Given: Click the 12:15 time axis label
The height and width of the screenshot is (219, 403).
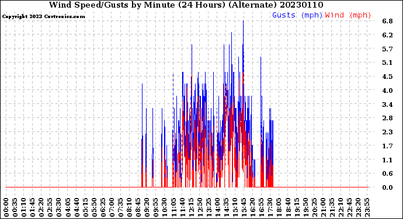Looking at the screenshot, I should pos(191,207).
